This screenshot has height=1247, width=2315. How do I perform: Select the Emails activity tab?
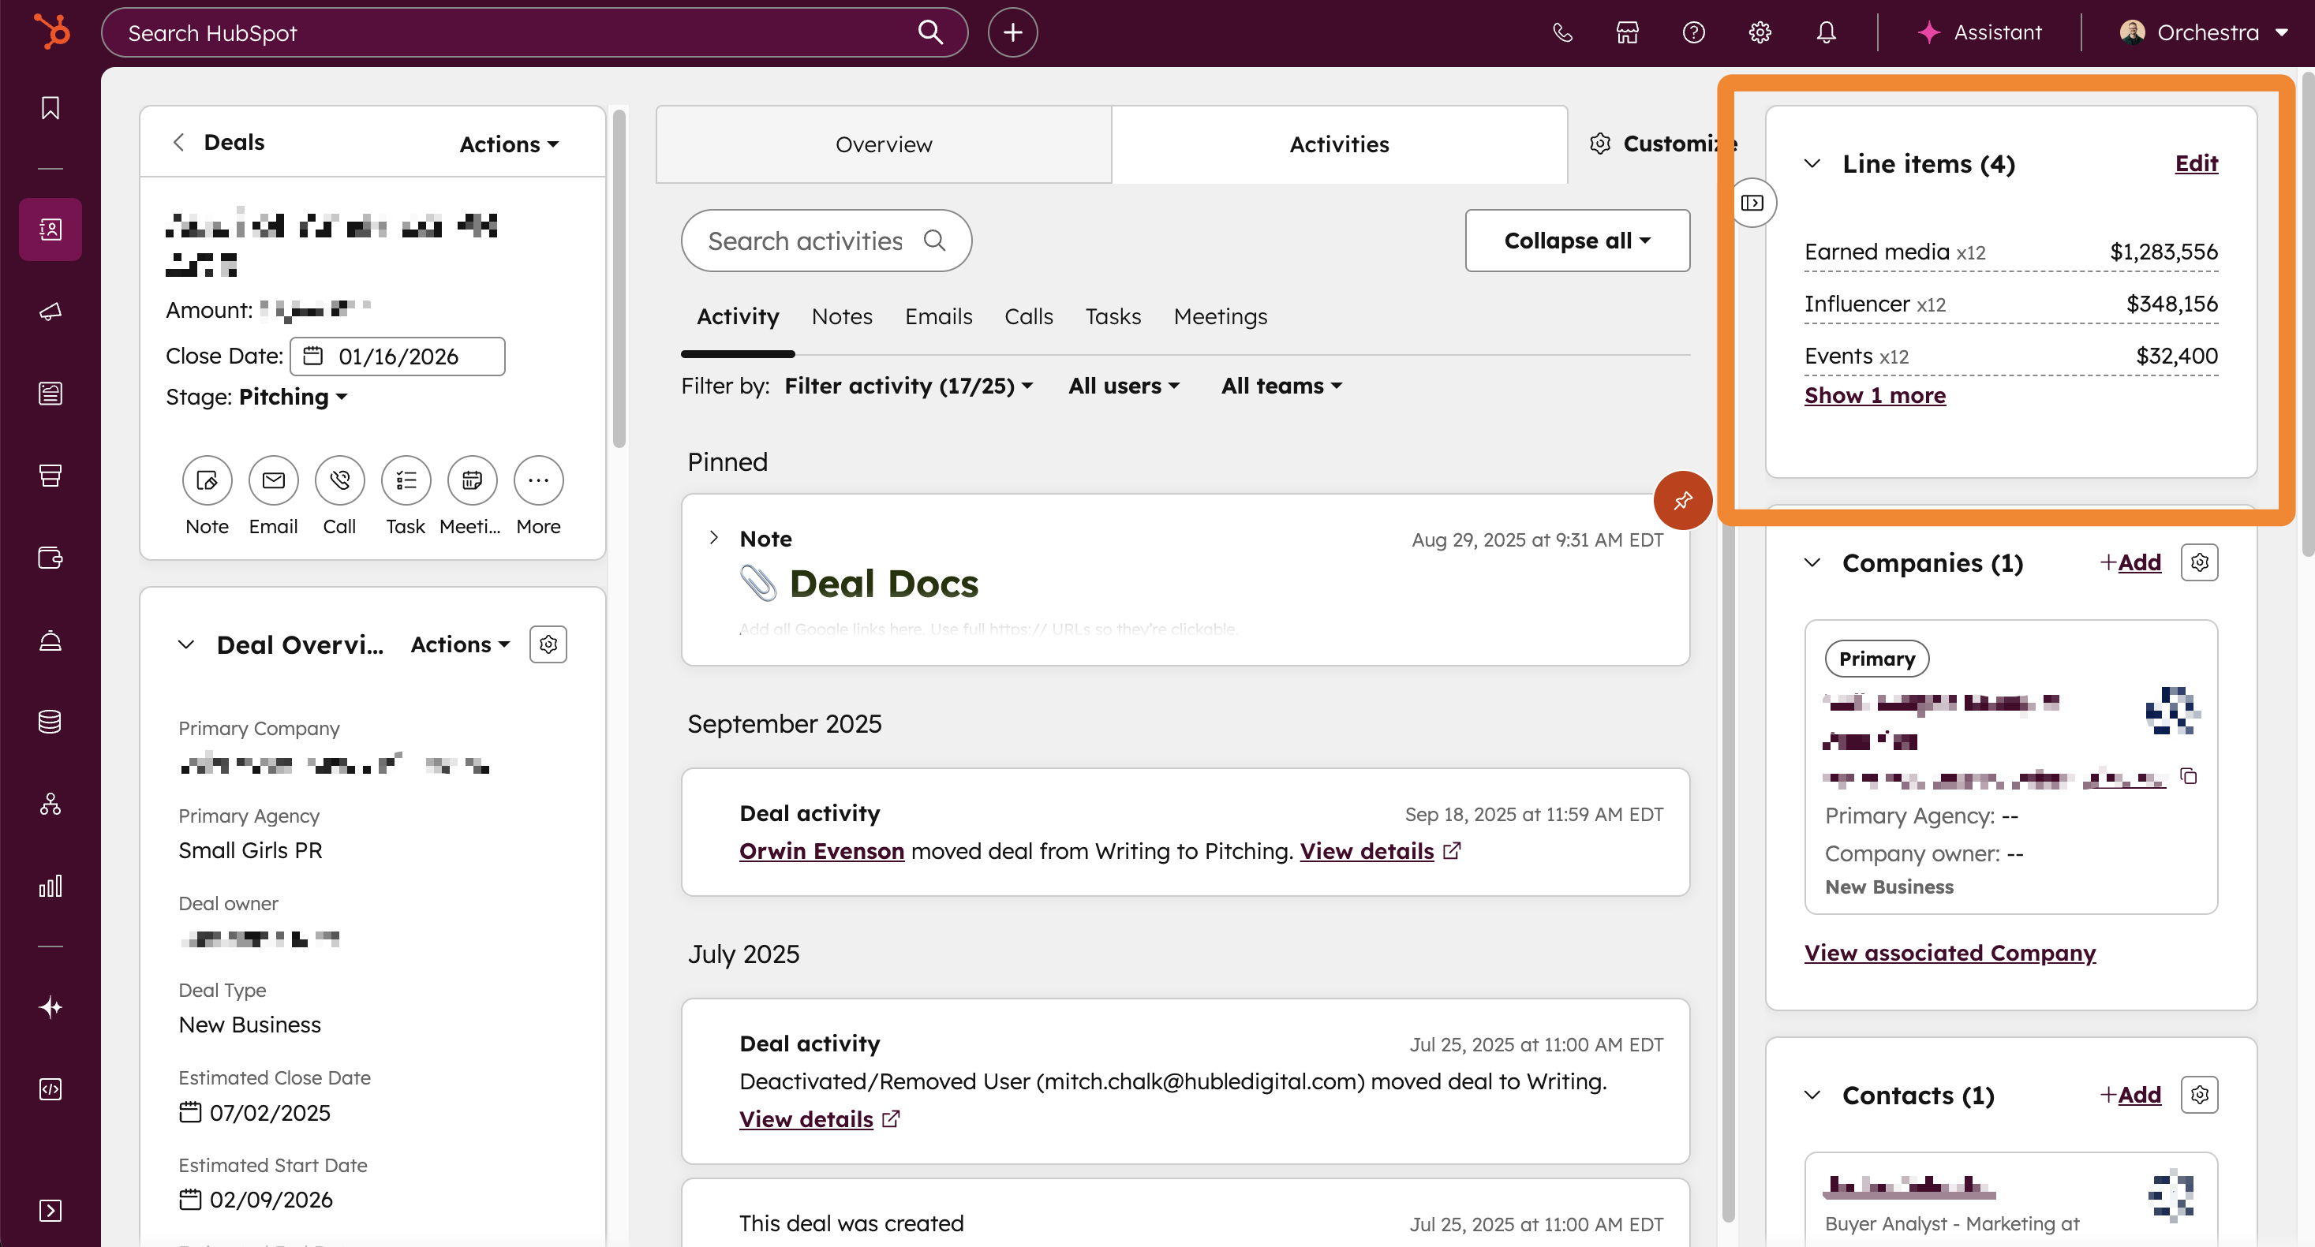pyautogui.click(x=937, y=316)
